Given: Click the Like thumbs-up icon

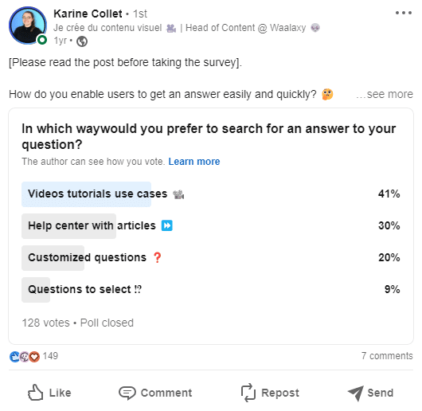Looking at the screenshot, I should (35, 393).
